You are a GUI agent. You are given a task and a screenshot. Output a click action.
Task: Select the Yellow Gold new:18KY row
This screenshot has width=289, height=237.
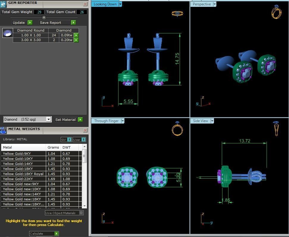(x=41, y=199)
